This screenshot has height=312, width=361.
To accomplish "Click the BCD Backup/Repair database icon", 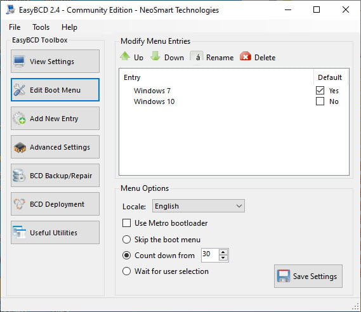I will pos(19,176).
